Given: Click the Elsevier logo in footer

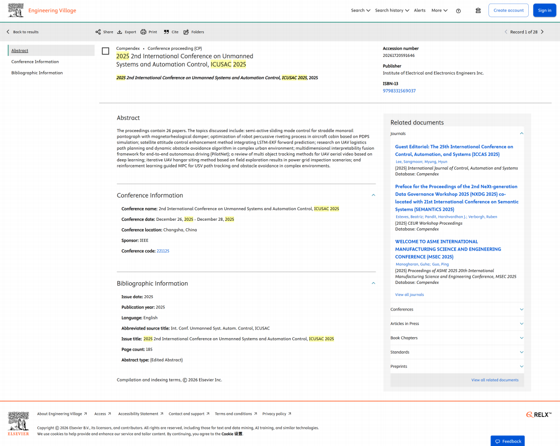Looking at the screenshot, I should pos(19,423).
